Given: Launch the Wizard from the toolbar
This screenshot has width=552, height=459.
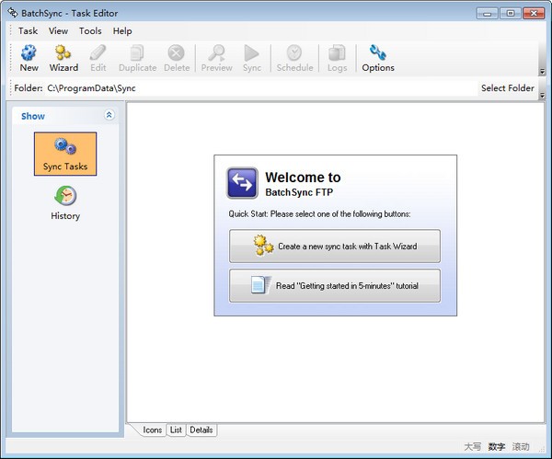Looking at the screenshot, I should pos(63,57).
